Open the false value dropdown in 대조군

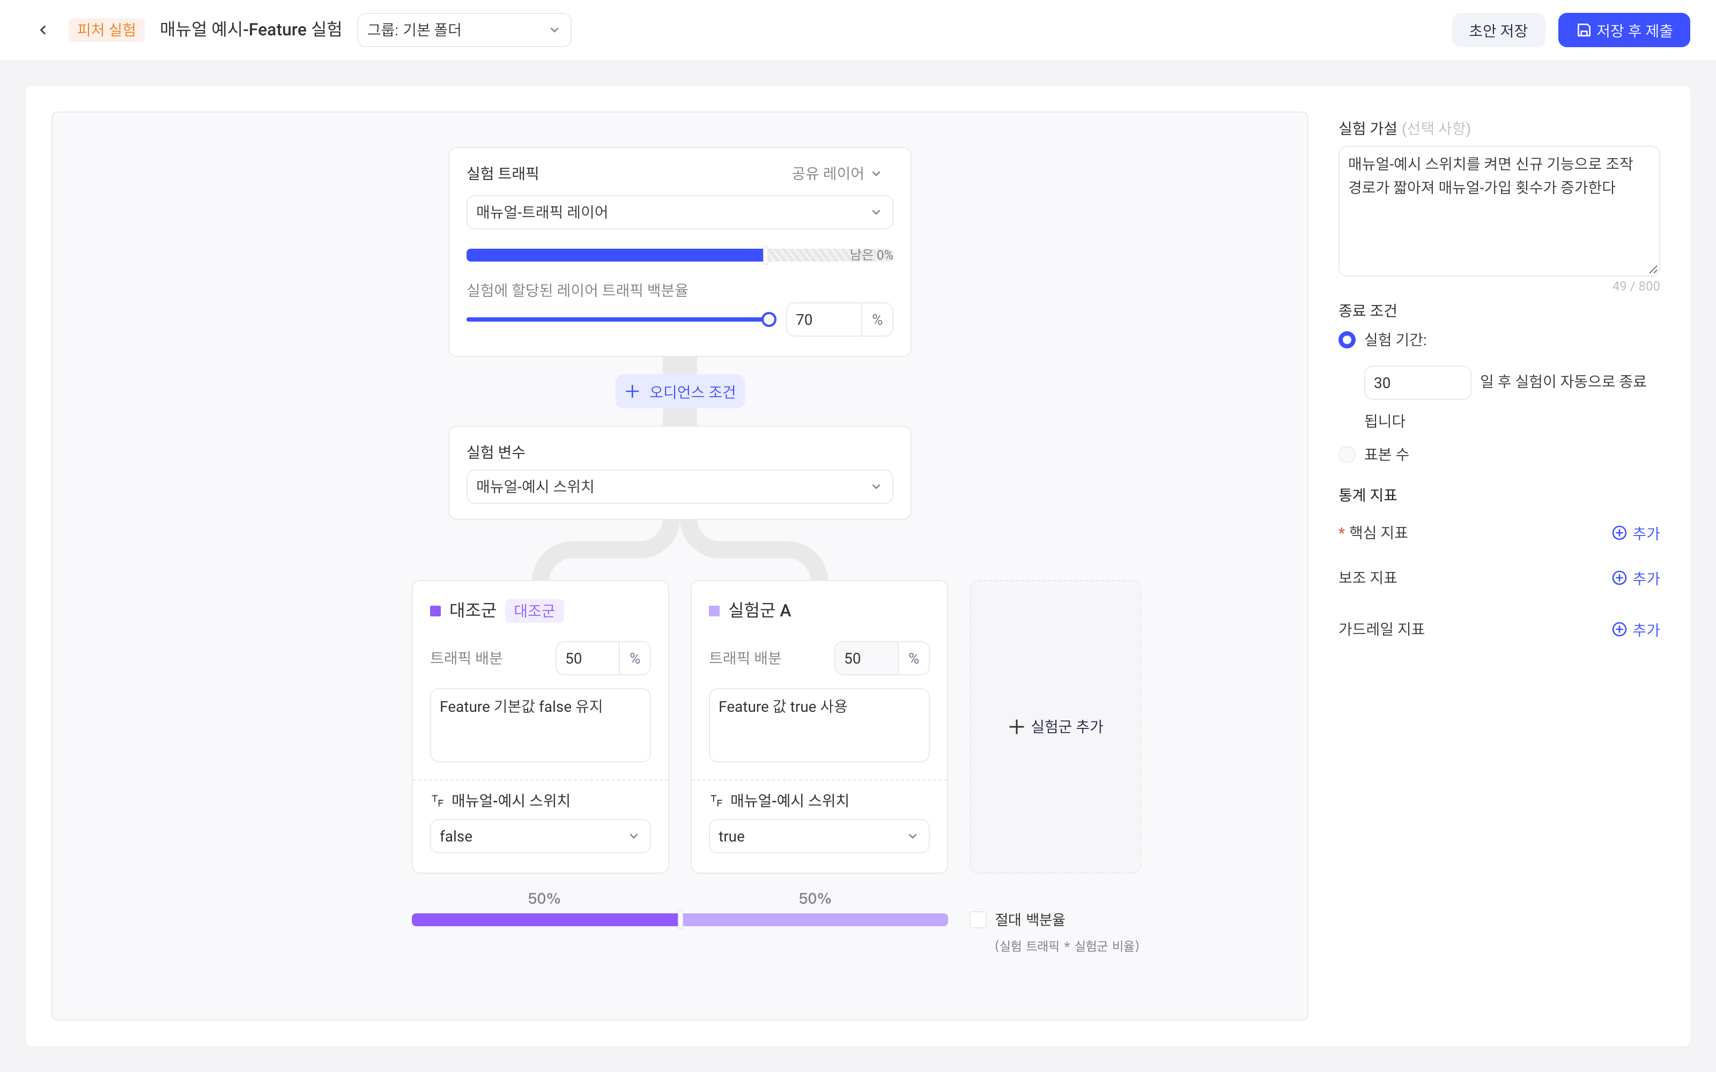(x=539, y=836)
